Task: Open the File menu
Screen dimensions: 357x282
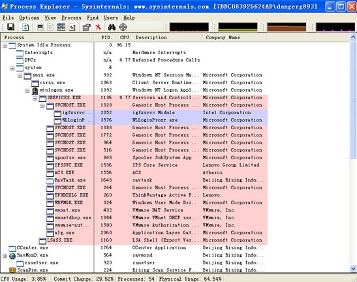Action: (8, 18)
